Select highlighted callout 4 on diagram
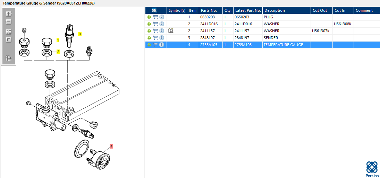This screenshot has width=380, height=178. [x=111, y=146]
